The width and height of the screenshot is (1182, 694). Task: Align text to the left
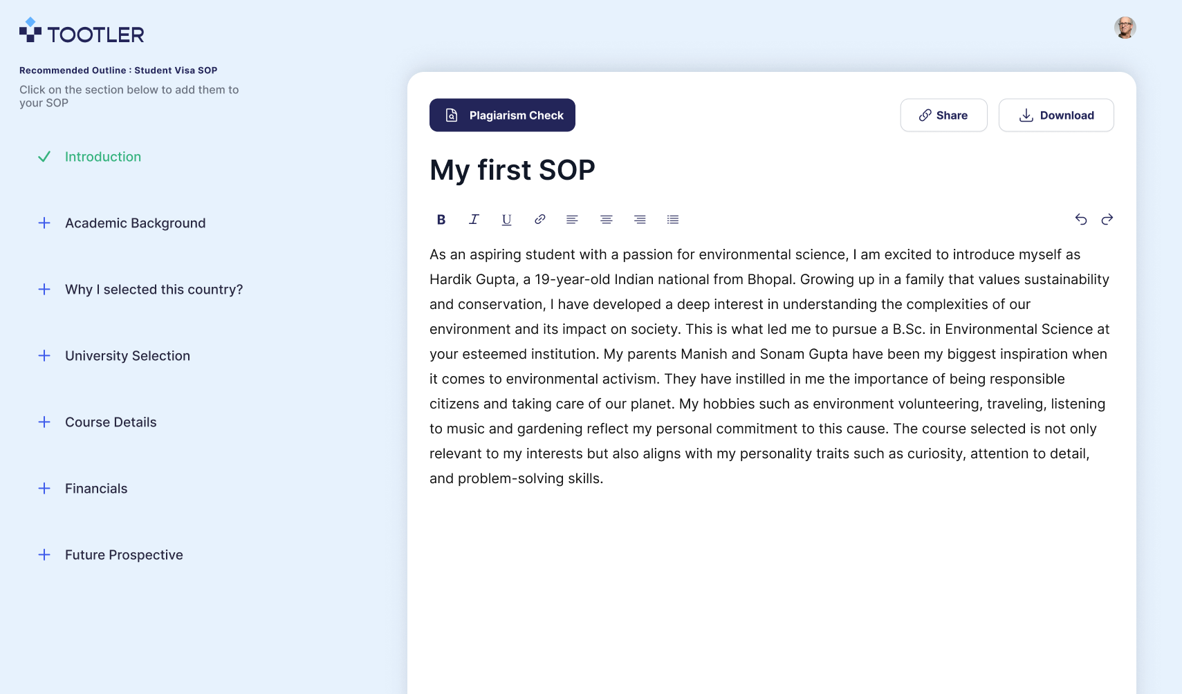pos(572,220)
